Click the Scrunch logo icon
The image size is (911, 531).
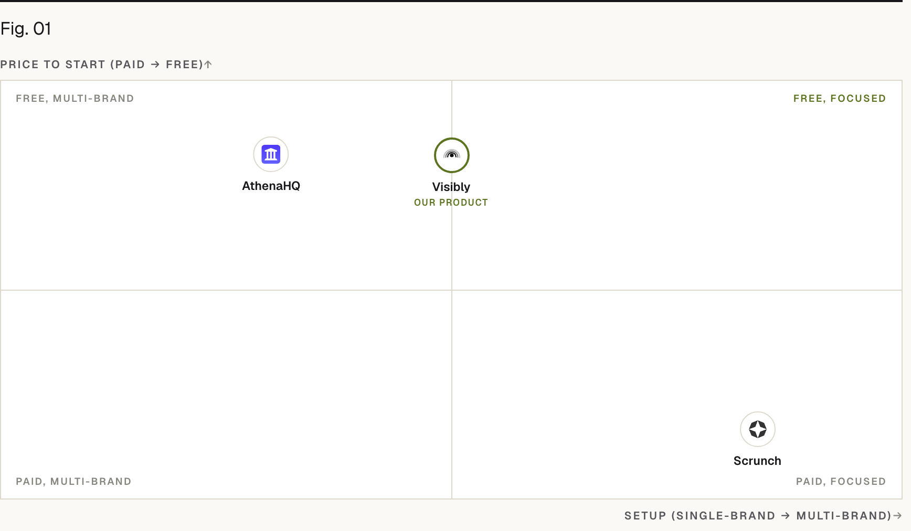pyautogui.click(x=757, y=429)
